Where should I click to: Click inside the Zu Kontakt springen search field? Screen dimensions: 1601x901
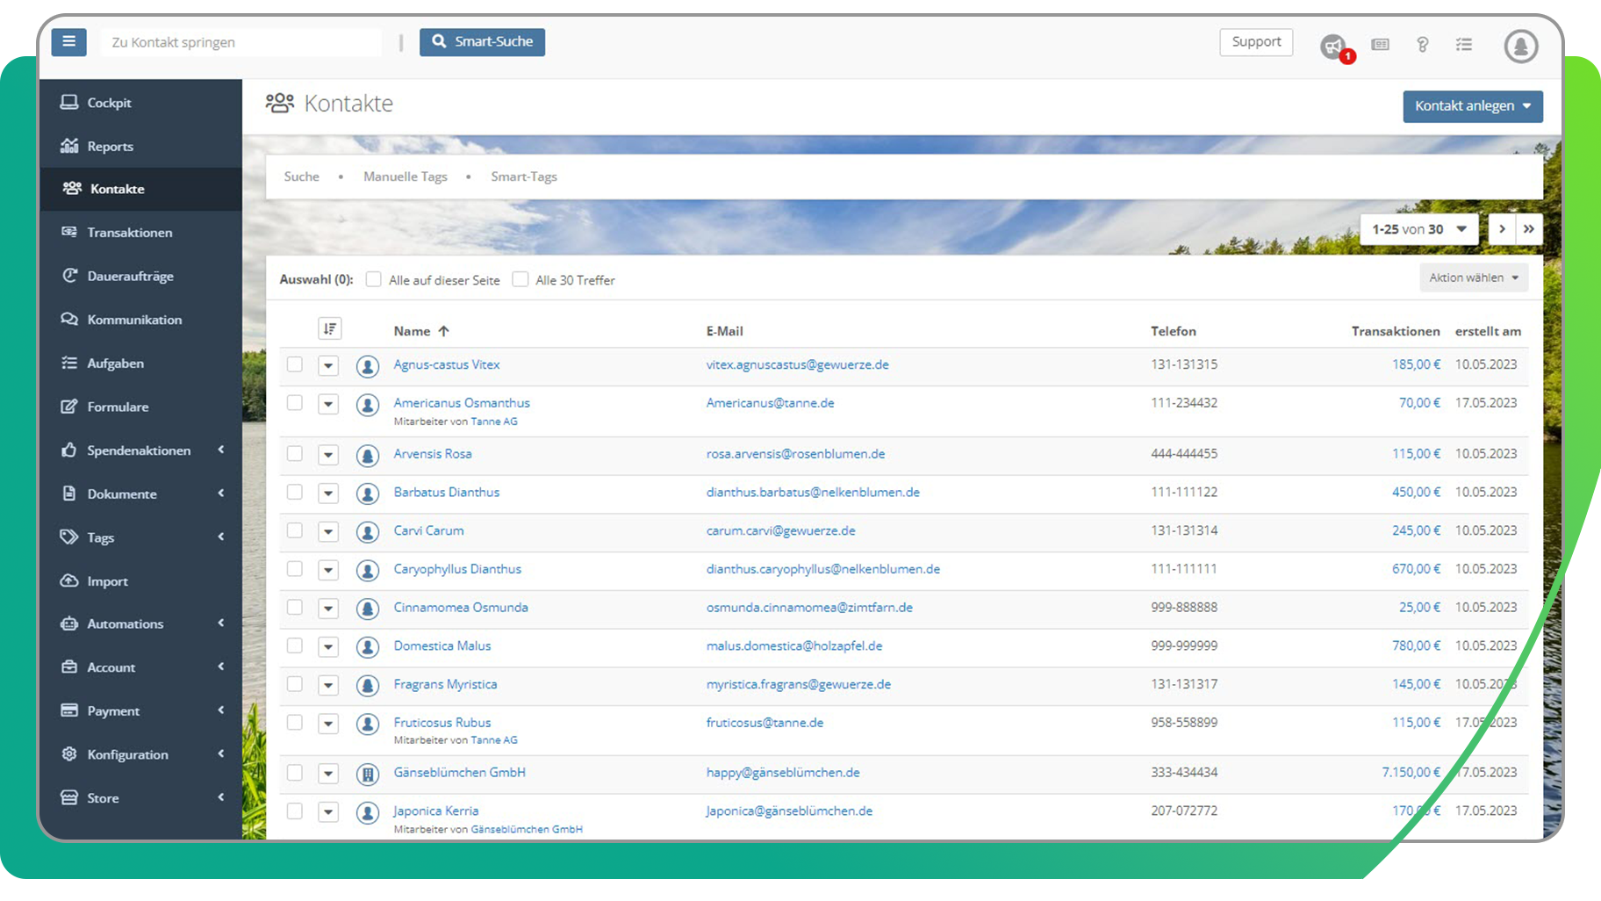coord(241,41)
